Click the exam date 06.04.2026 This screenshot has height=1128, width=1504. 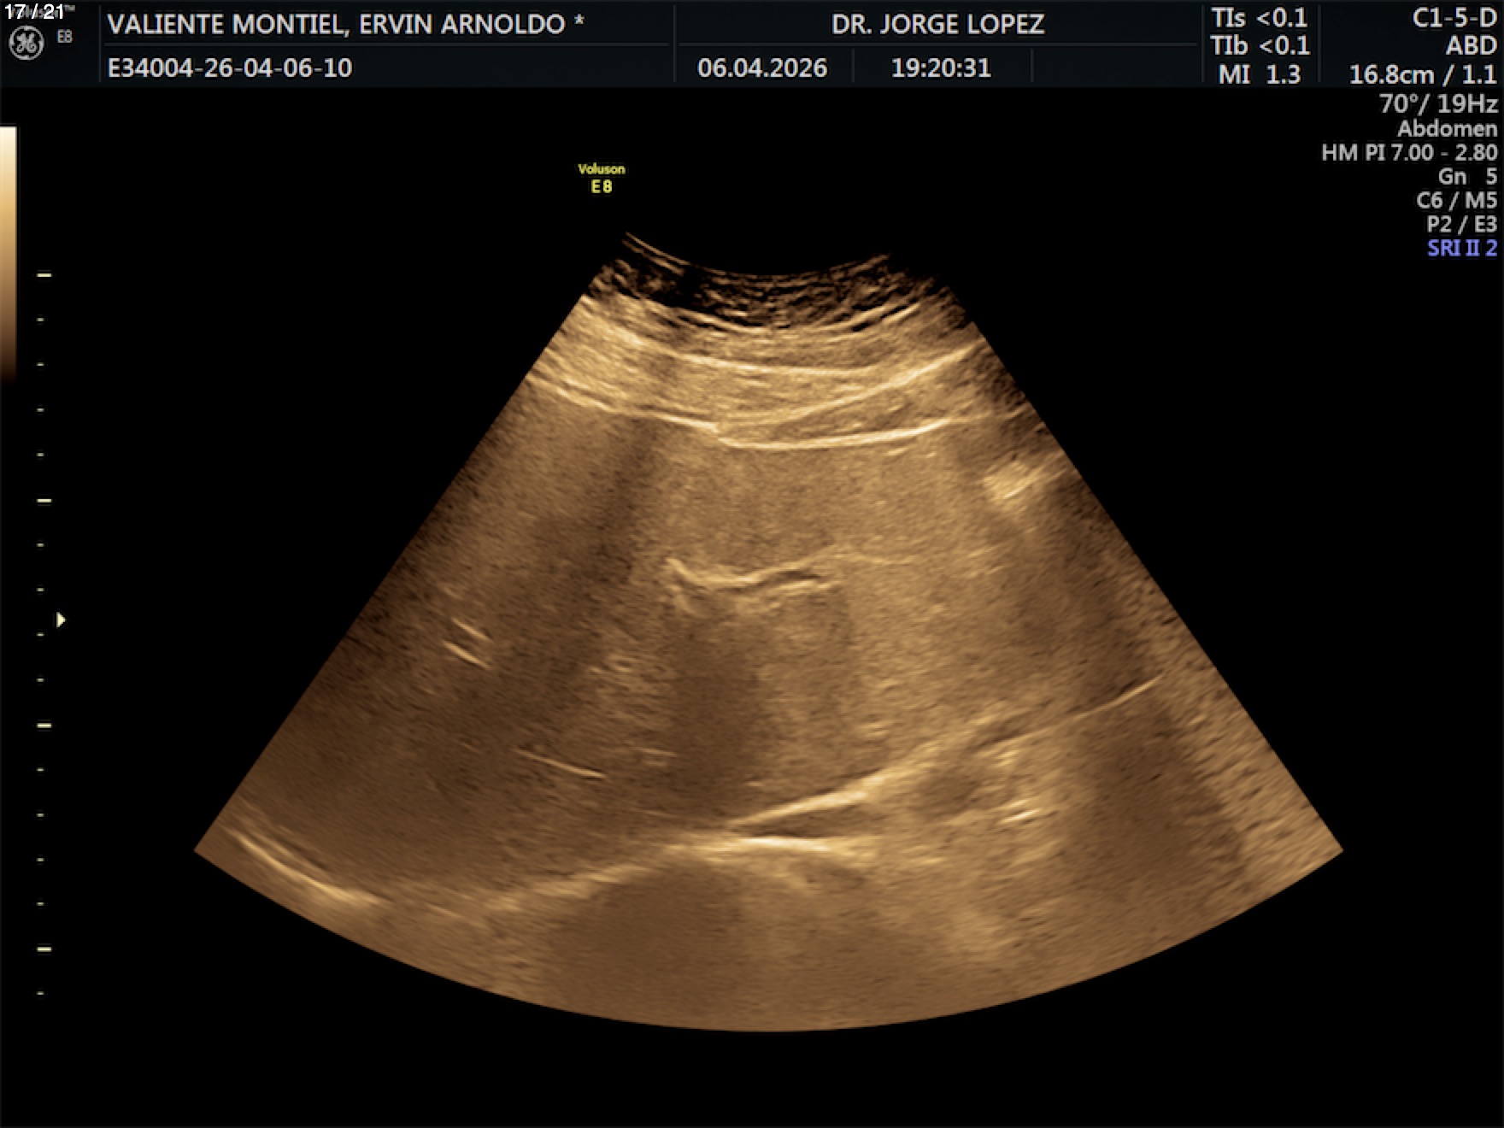pos(762,68)
